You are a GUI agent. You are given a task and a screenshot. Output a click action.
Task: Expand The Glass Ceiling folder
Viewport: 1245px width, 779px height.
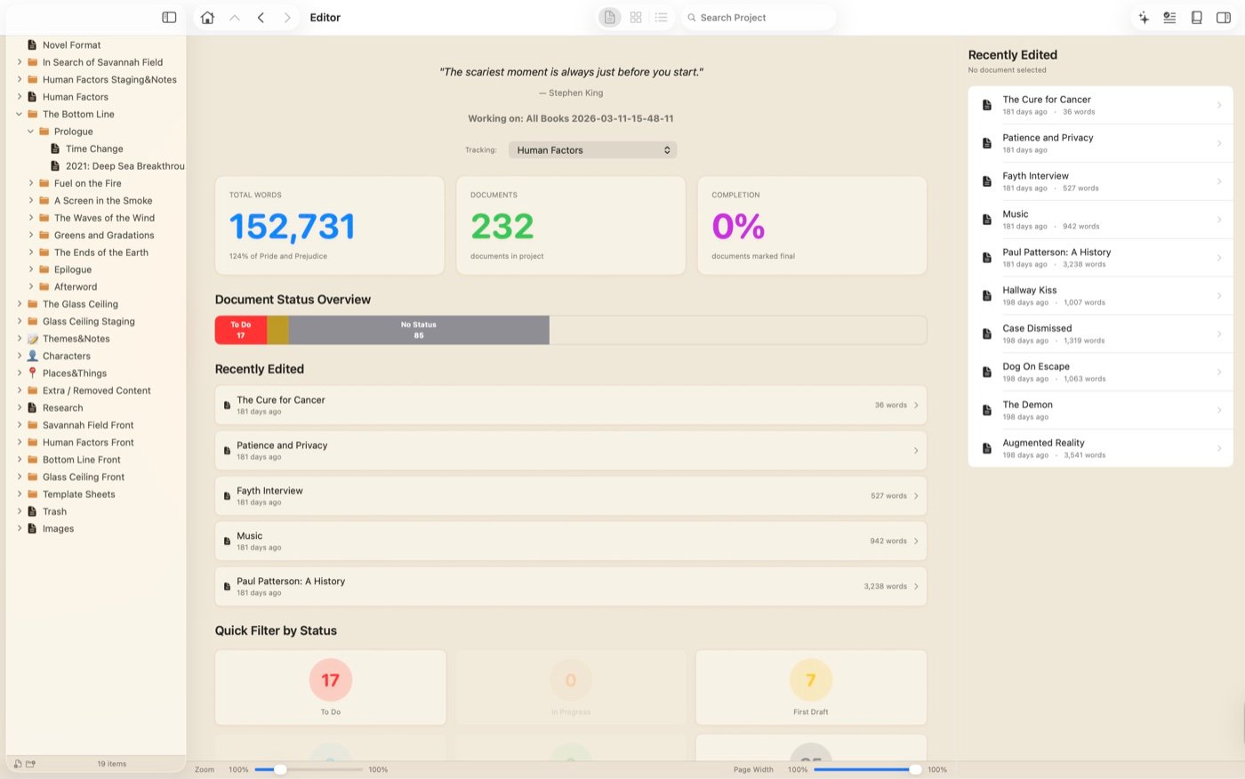(20, 303)
